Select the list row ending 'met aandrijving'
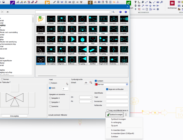Viewport: 183px width, 140px height. pos(8,42)
